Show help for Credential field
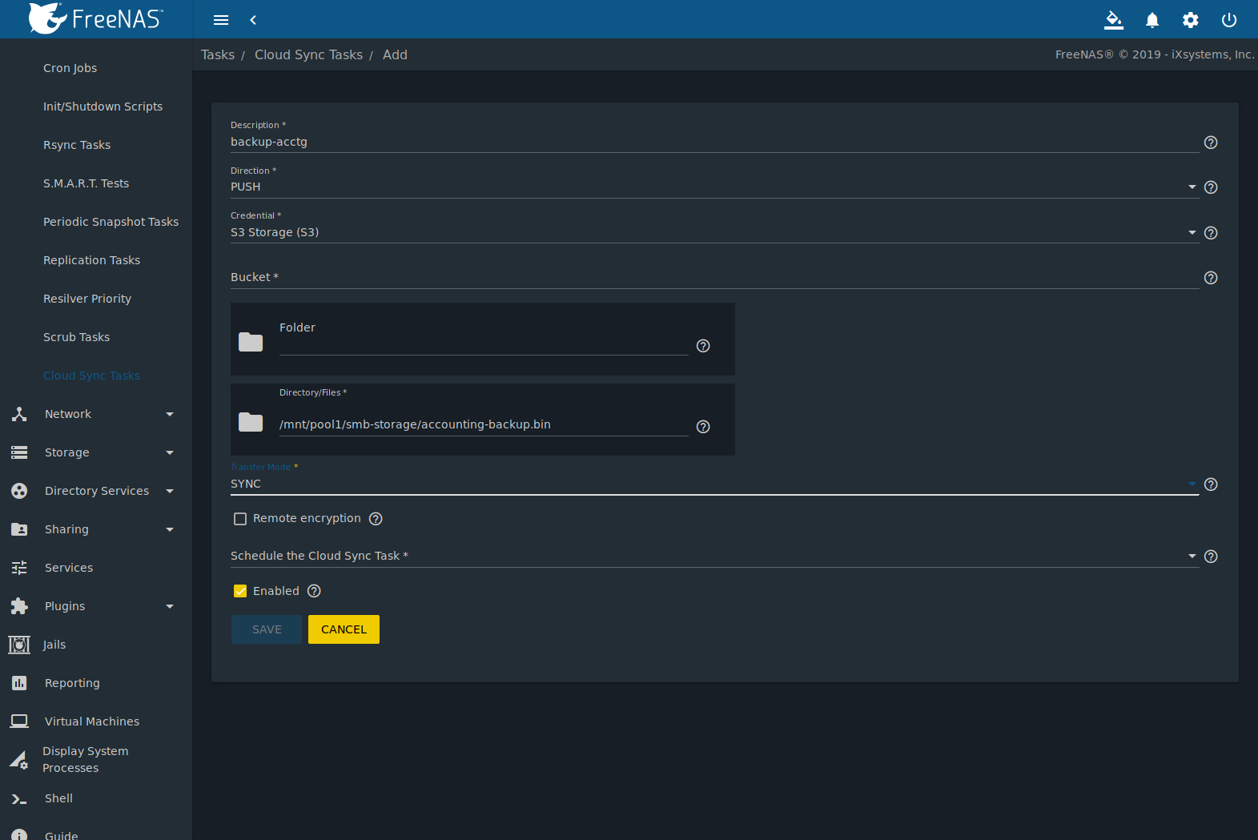Image resolution: width=1258 pixels, height=840 pixels. pyautogui.click(x=1211, y=233)
